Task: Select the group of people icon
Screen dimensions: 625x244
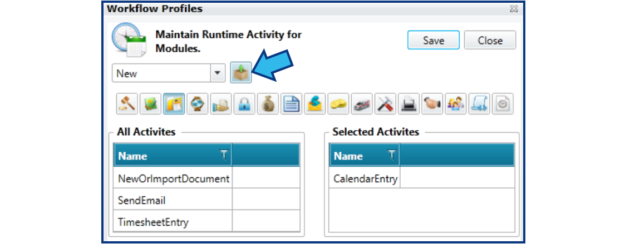Action: 456,104
